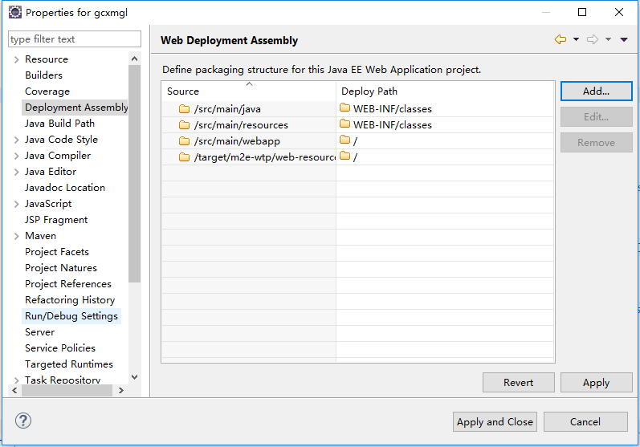
Task: Open the help question mark icon
Action: (x=23, y=421)
